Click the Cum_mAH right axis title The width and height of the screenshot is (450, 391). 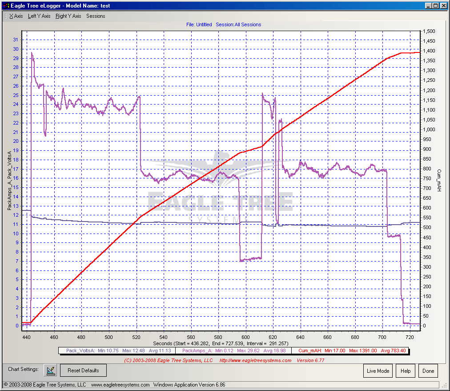(439, 180)
